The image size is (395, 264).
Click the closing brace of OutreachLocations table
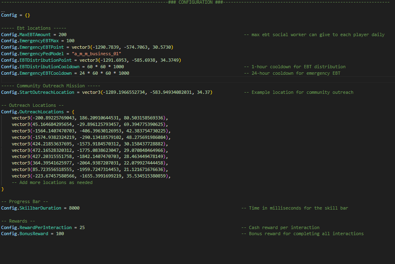click(2, 189)
